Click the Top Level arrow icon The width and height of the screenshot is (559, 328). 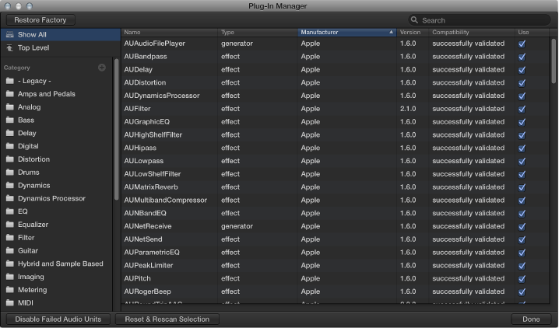[x=10, y=47]
